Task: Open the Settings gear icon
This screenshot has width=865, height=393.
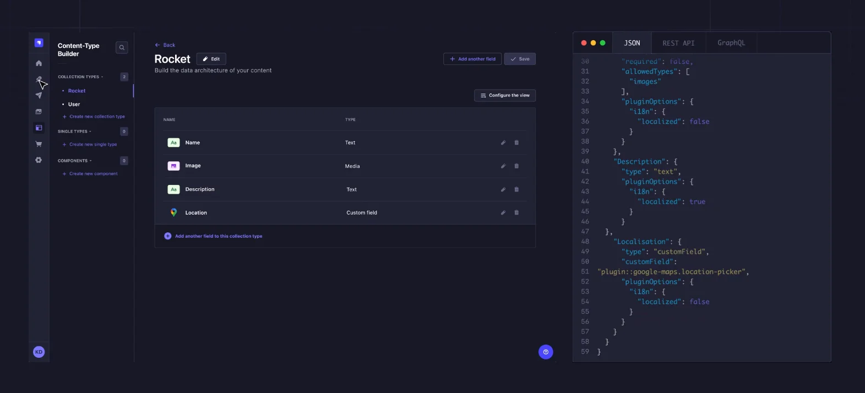Action: coord(39,160)
